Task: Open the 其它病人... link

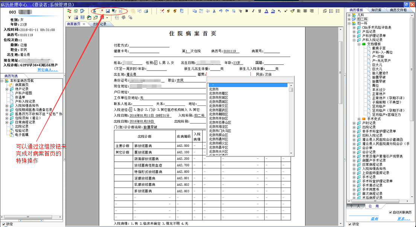Action: tap(47, 70)
